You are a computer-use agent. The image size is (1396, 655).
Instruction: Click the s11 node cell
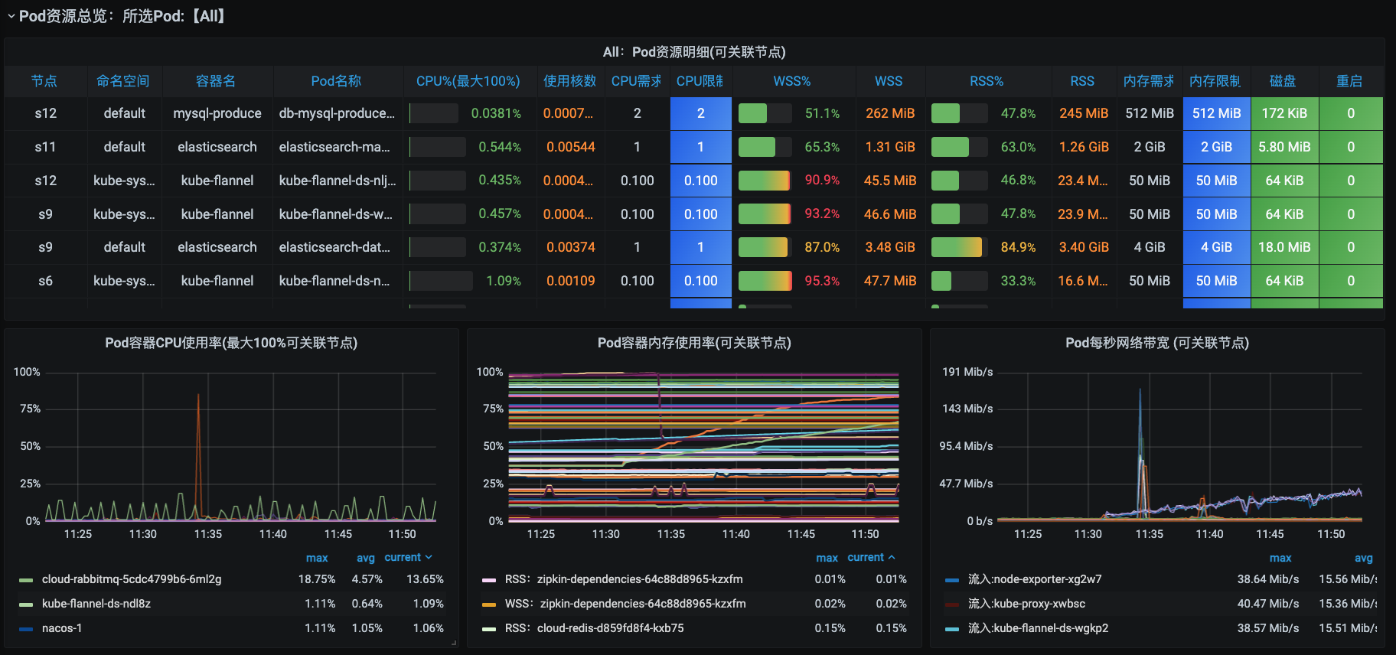click(x=45, y=147)
